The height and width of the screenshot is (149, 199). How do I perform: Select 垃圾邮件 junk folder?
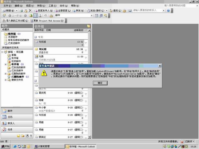pyautogui.click(x=16, y=61)
